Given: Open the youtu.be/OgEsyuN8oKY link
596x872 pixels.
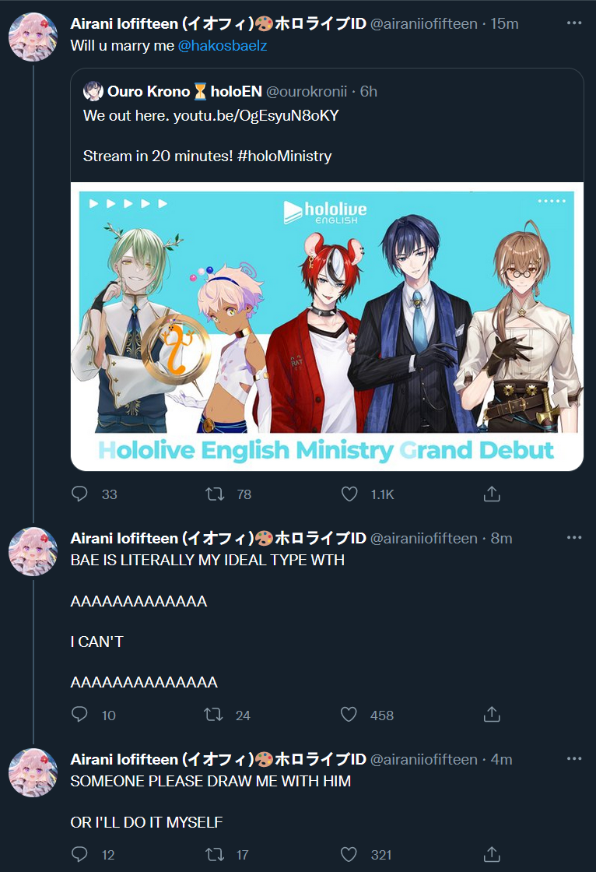Looking at the screenshot, I should point(256,116).
